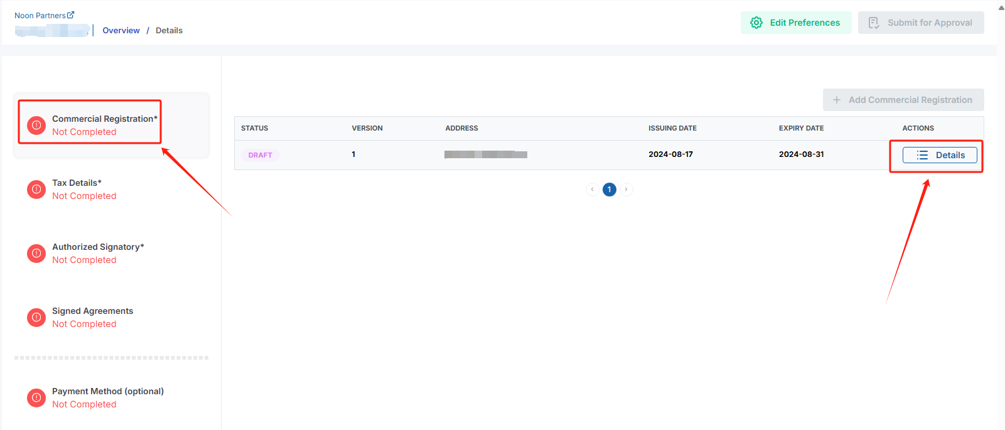Click the external link icon beside Noon Partners
Screen dimensions: 1005x430
point(71,15)
